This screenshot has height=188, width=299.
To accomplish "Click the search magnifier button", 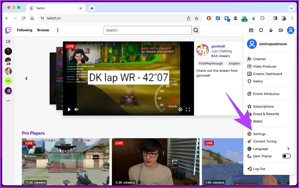I will (196, 30).
